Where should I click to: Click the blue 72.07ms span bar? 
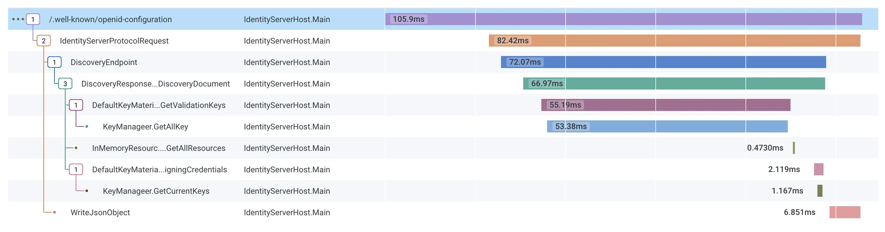(x=663, y=62)
